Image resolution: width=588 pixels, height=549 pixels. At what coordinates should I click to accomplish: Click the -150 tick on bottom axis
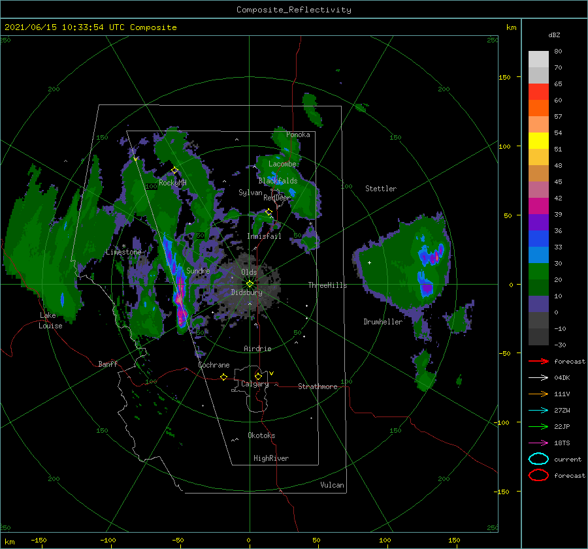39,540
